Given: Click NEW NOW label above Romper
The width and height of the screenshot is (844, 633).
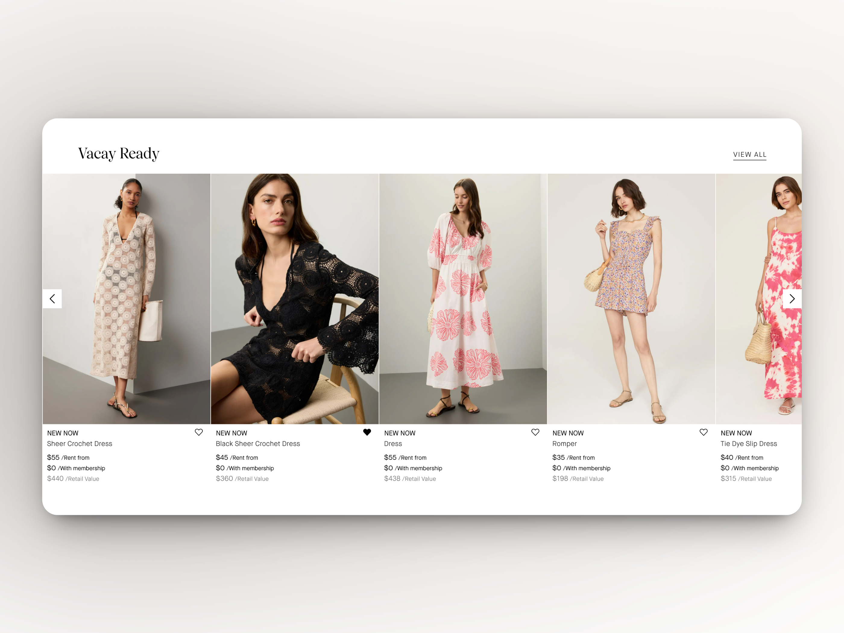Looking at the screenshot, I should point(568,433).
